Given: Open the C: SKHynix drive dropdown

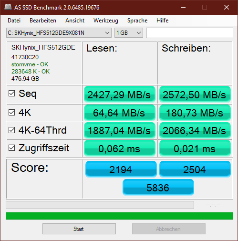Looking at the screenshot, I should point(59,33).
